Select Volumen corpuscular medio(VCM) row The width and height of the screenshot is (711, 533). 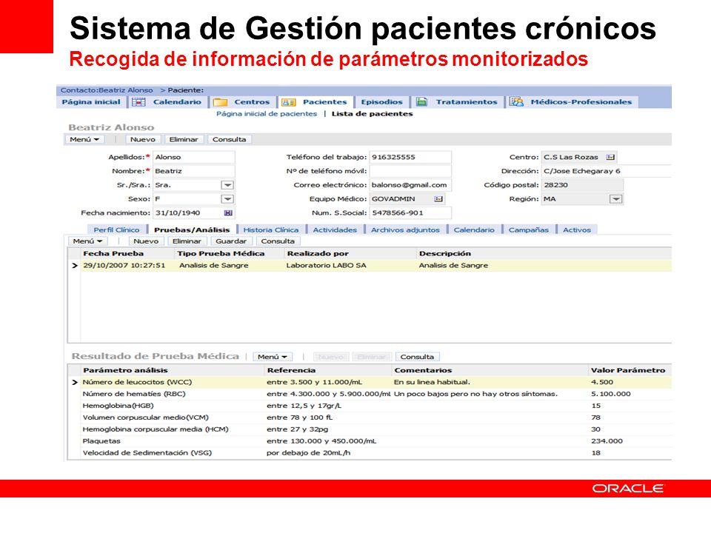(370, 418)
